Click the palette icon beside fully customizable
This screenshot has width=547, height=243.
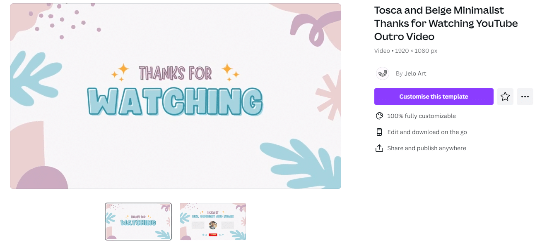click(379, 116)
